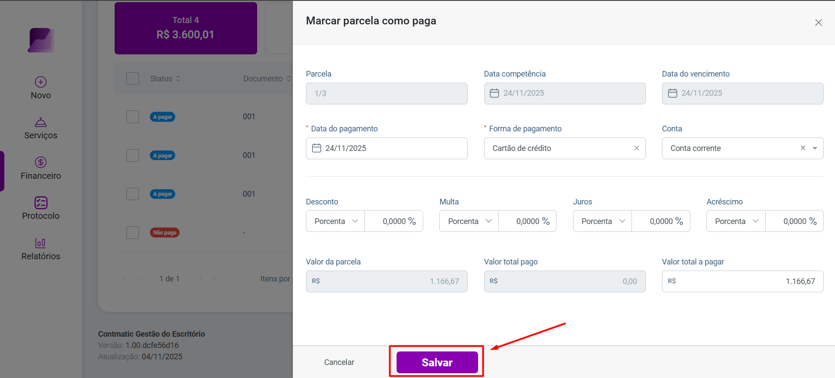The height and width of the screenshot is (378, 835).
Task: Click calendar icon in Data do vencimento
Action: [672, 93]
